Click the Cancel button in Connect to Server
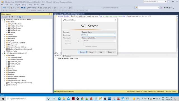 [x=91, y=52]
